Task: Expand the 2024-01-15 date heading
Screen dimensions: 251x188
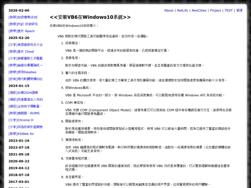Action: (19, 86)
